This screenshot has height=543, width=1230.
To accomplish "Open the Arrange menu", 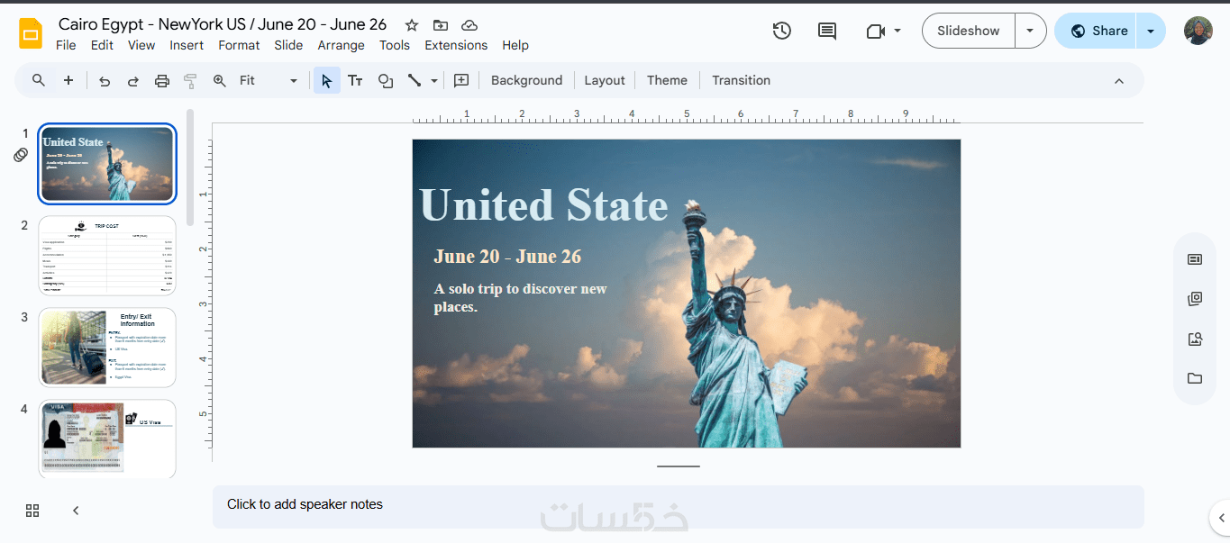I will coord(341,45).
